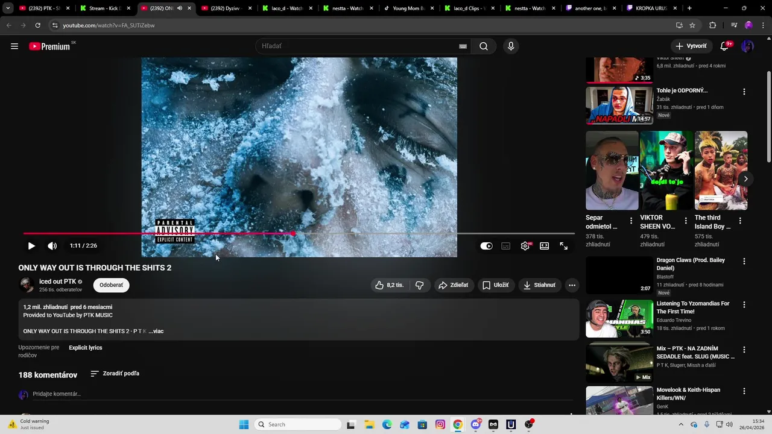
Task: Mute audio on the playing tab speaker icon
Action: [180, 8]
